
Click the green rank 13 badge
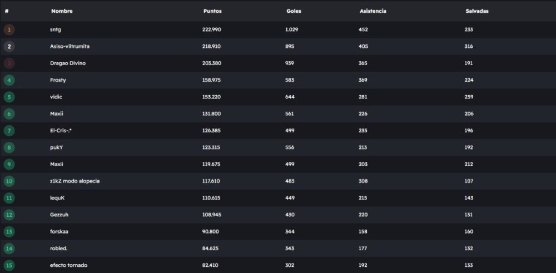tap(9, 231)
